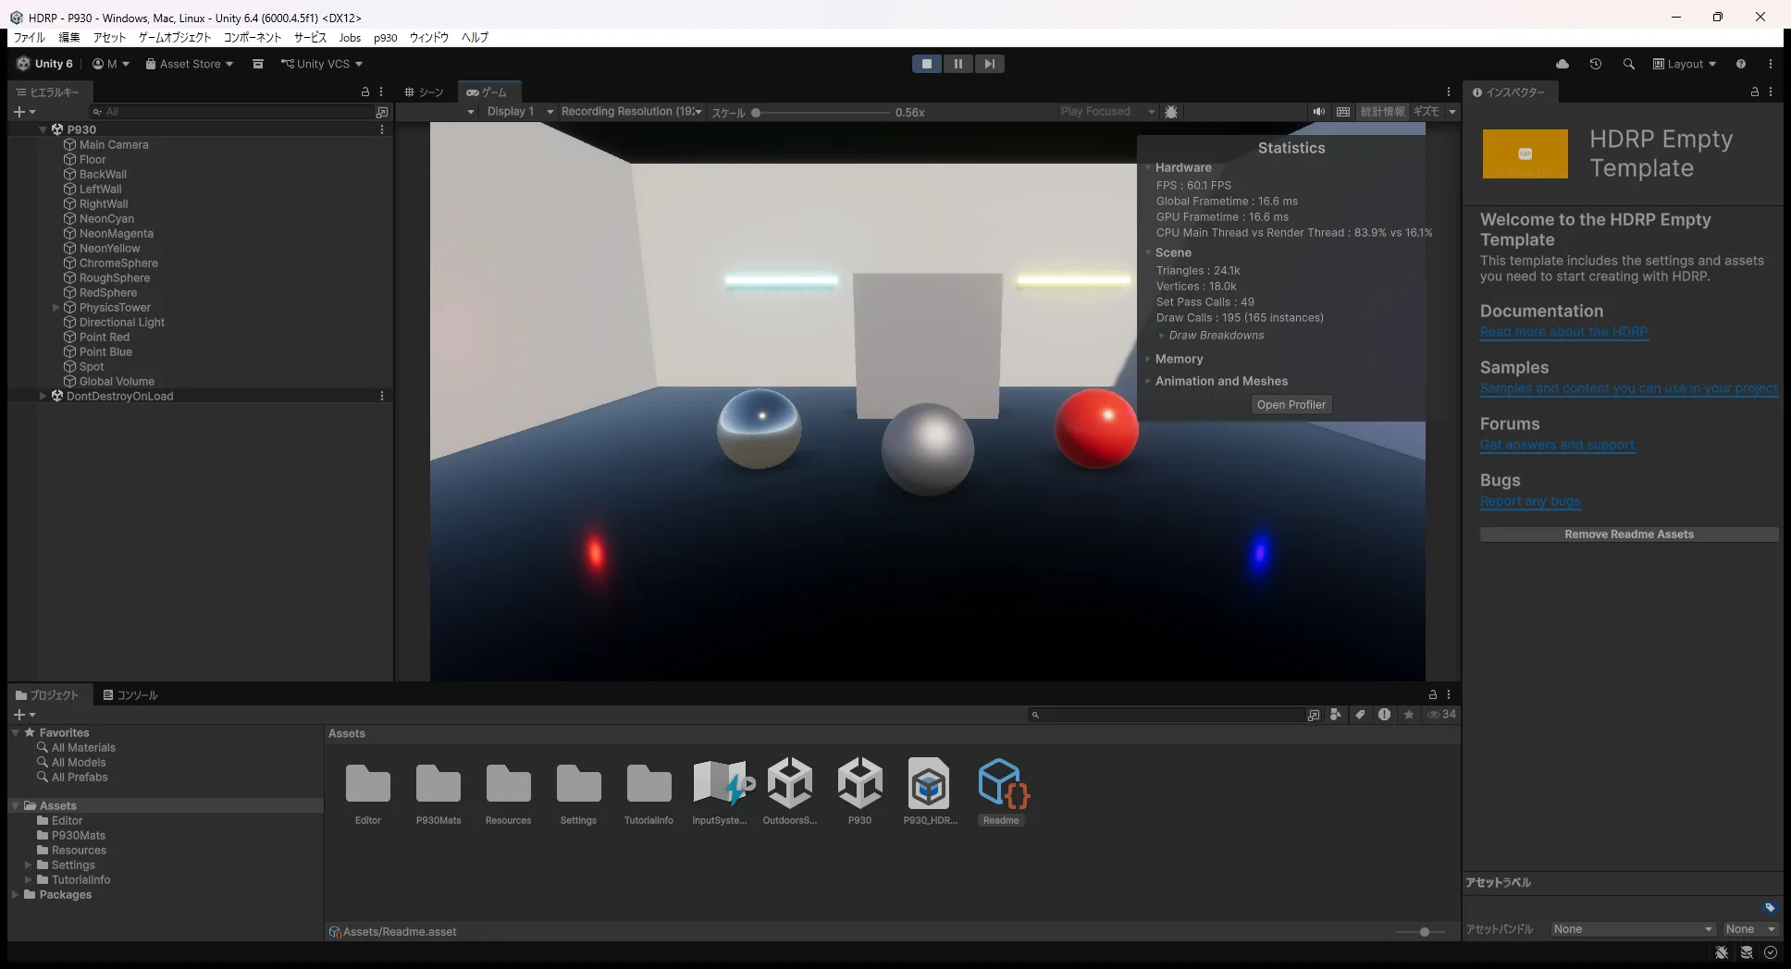Switch to the シーン tab

424,92
